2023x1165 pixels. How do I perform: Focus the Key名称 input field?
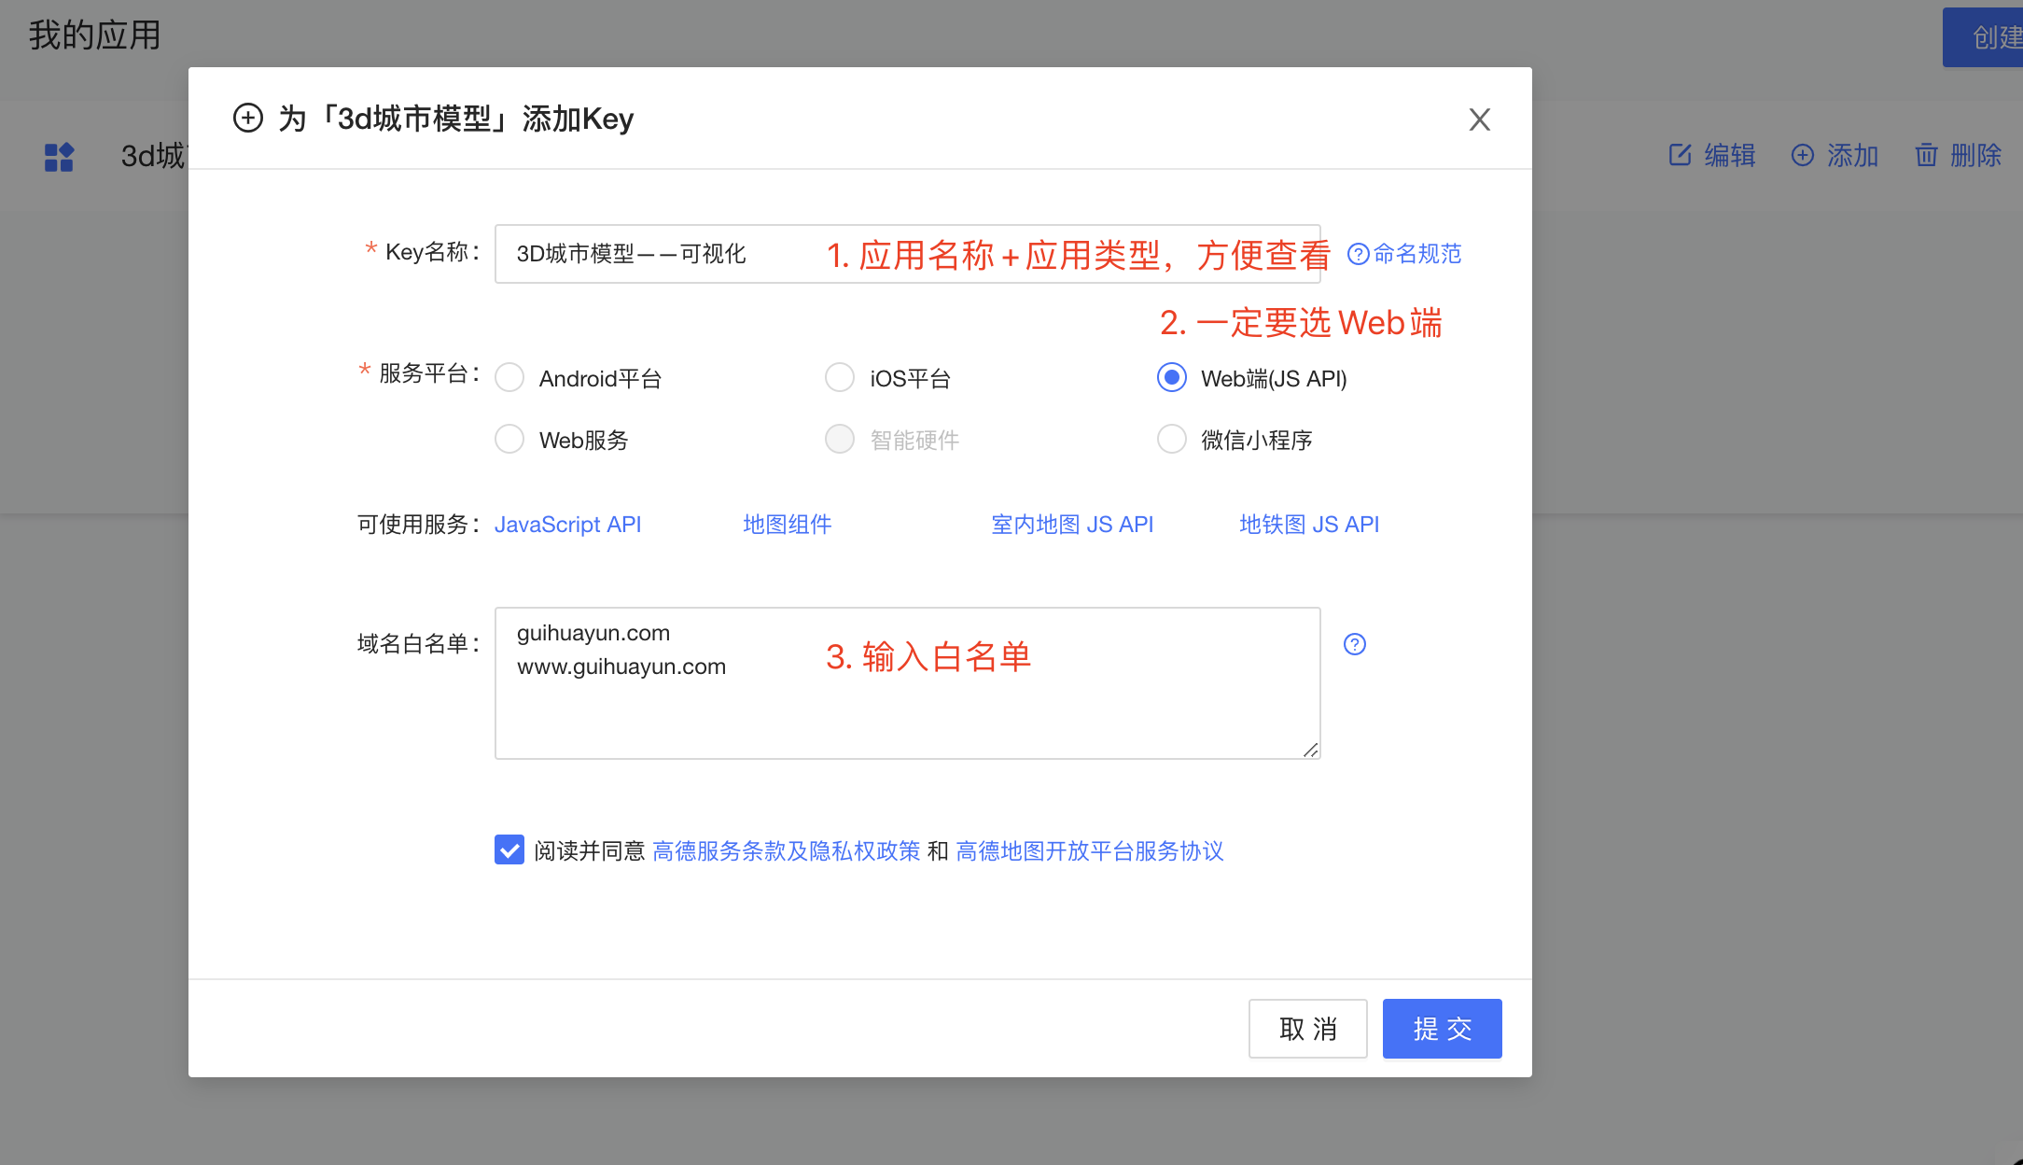tap(907, 254)
